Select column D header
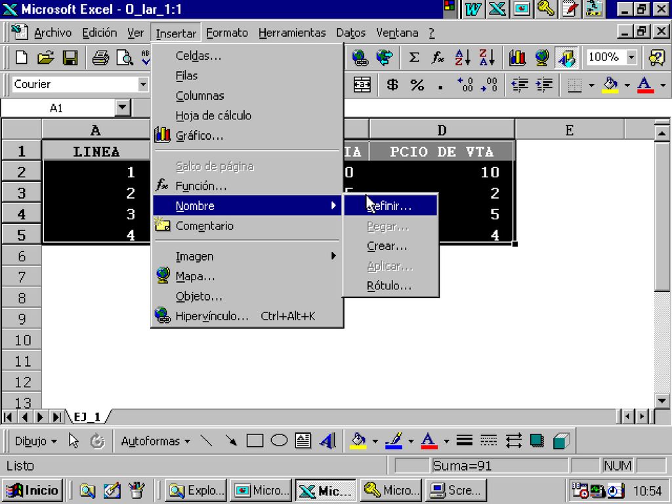The image size is (672, 504). tap(442, 130)
